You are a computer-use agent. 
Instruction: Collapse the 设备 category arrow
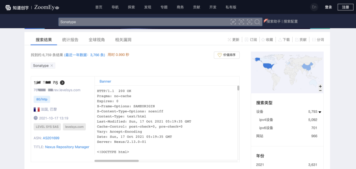pyautogui.click(x=320, y=112)
